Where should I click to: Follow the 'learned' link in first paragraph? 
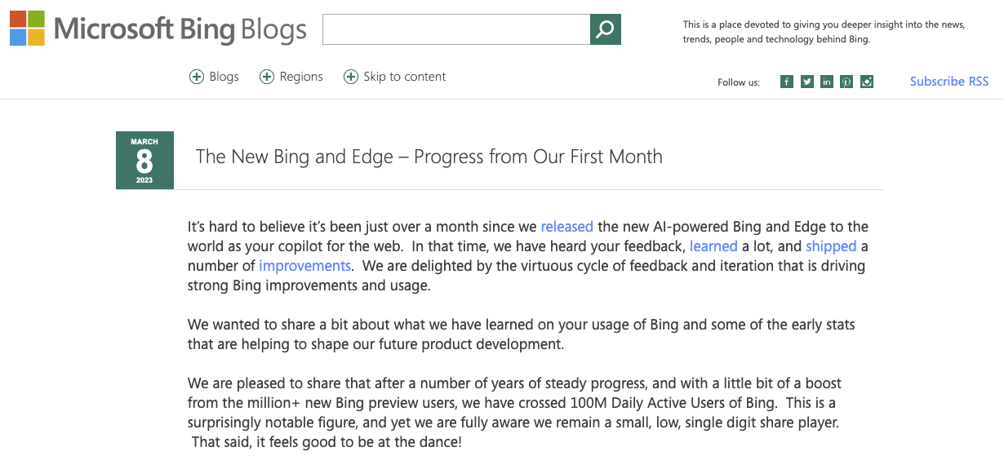[713, 246]
